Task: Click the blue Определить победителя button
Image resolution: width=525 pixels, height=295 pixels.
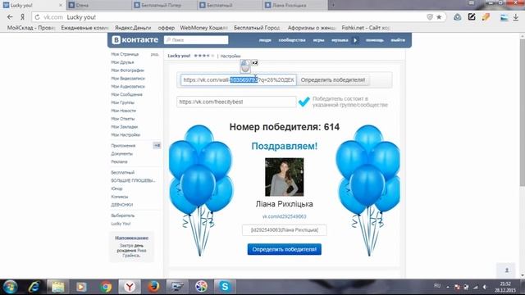Action: [x=285, y=249]
